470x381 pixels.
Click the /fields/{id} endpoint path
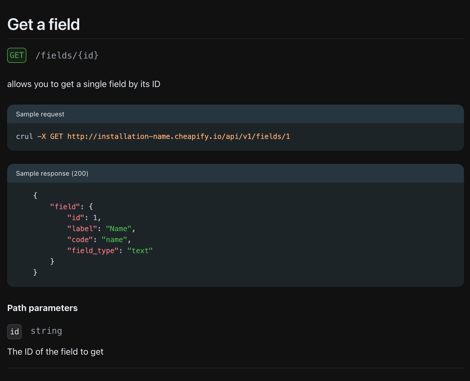(67, 55)
